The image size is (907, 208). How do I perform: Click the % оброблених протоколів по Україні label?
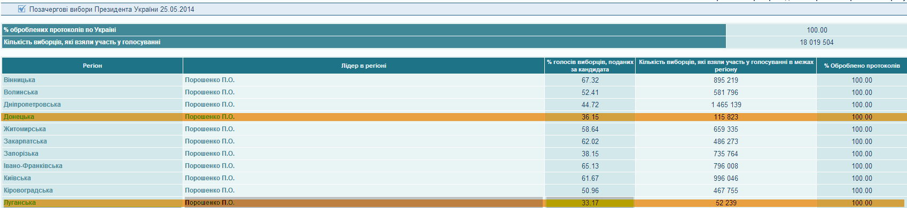(x=60, y=30)
